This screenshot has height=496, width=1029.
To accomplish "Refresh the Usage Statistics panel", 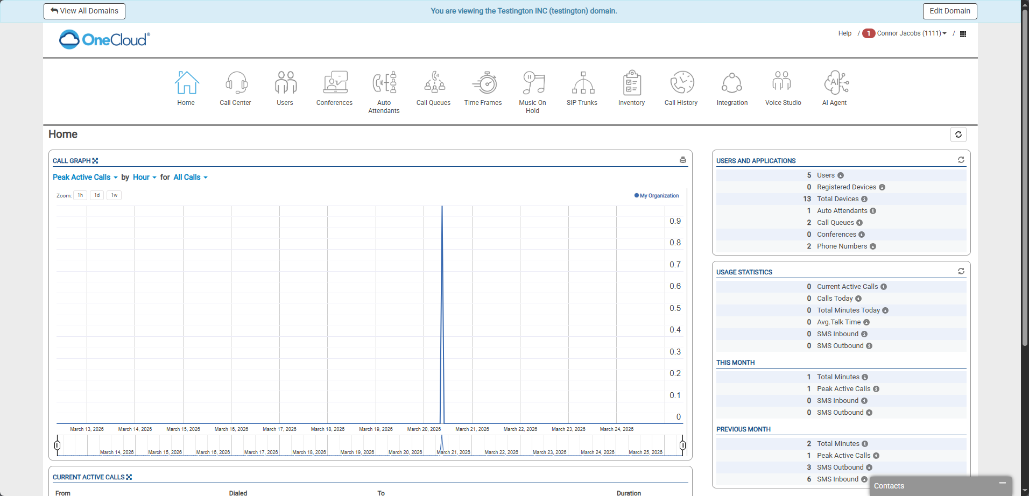I will click(961, 272).
